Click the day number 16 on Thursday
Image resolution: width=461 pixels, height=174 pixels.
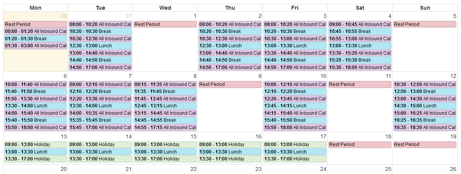(258, 136)
